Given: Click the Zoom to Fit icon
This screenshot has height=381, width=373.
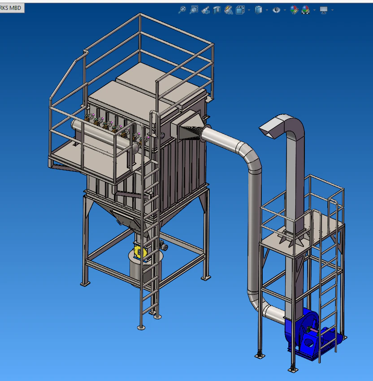Looking at the screenshot, I should [182, 10].
